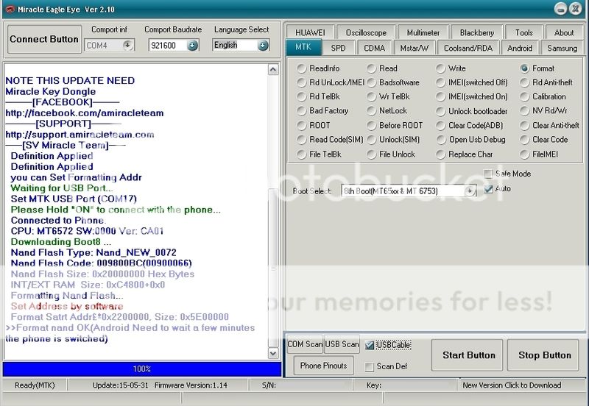
Task: Open the Tools tab
Action: pyautogui.click(x=523, y=32)
